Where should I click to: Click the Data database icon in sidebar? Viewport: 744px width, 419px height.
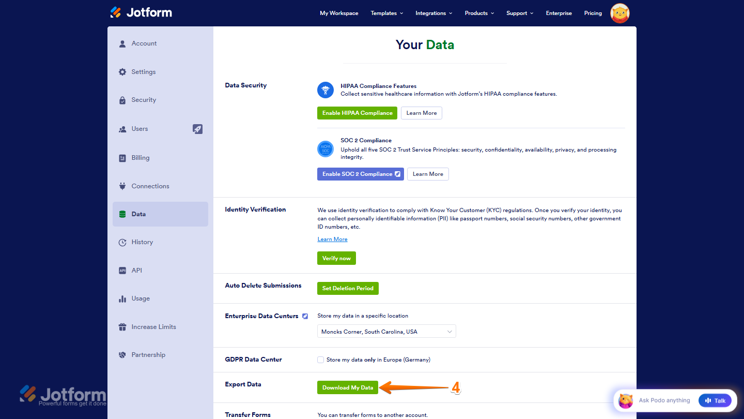tap(122, 214)
